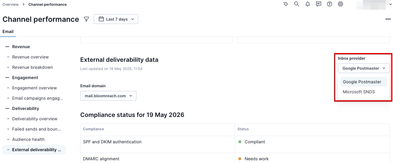The height and width of the screenshot is (163, 393).
Task: Open the AI sparkle assistant icon
Action: tap(286, 4)
